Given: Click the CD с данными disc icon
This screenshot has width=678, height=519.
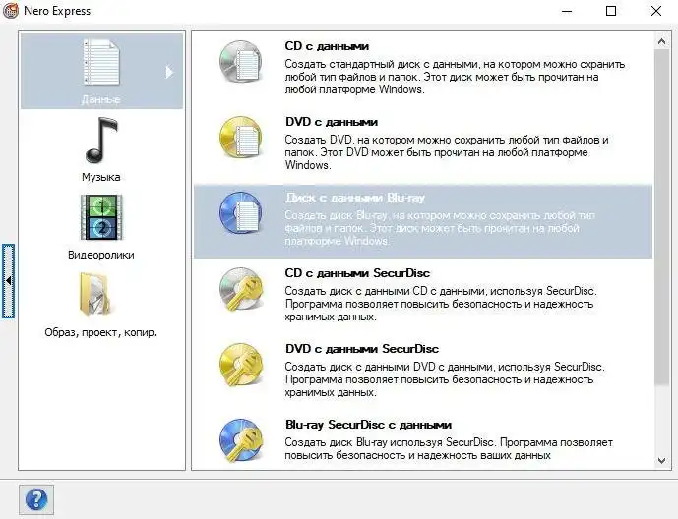Looking at the screenshot, I should (241, 62).
